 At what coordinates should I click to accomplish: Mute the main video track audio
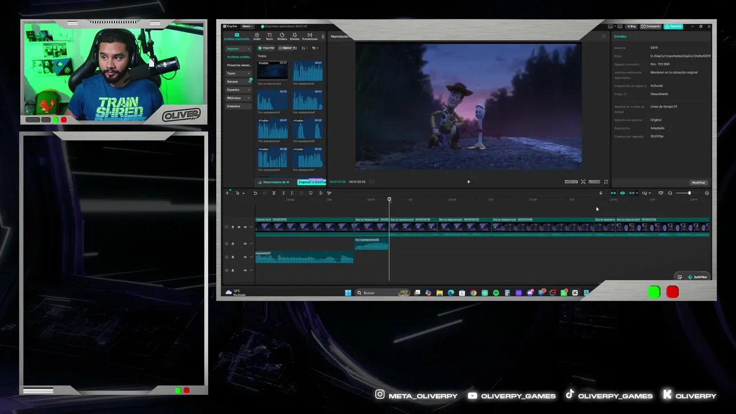pos(245,227)
